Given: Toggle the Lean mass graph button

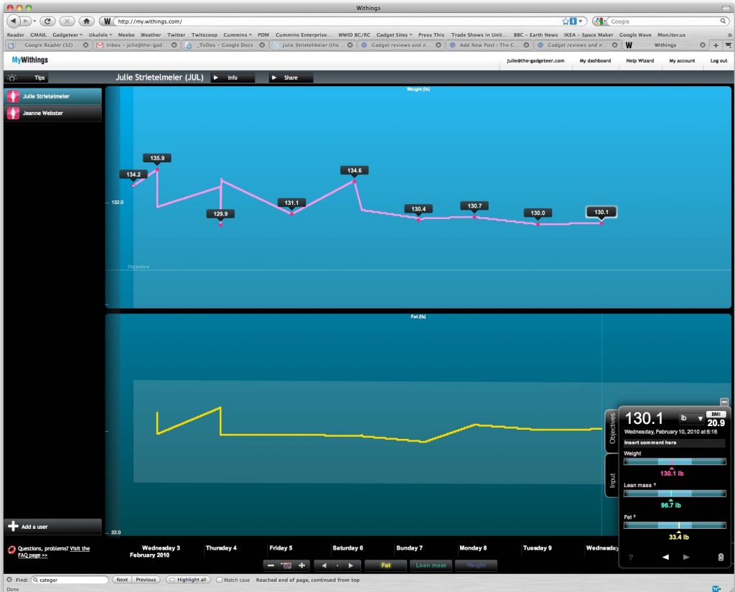Looking at the screenshot, I should point(431,565).
